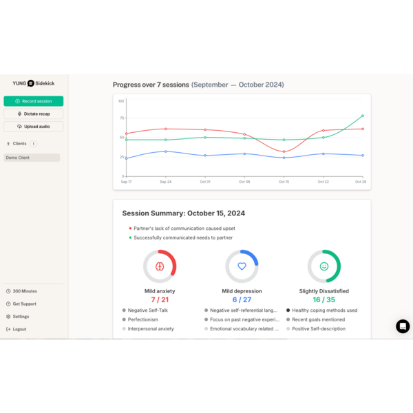
Task: Click the red data point at Oct 22
Action: 324,130
